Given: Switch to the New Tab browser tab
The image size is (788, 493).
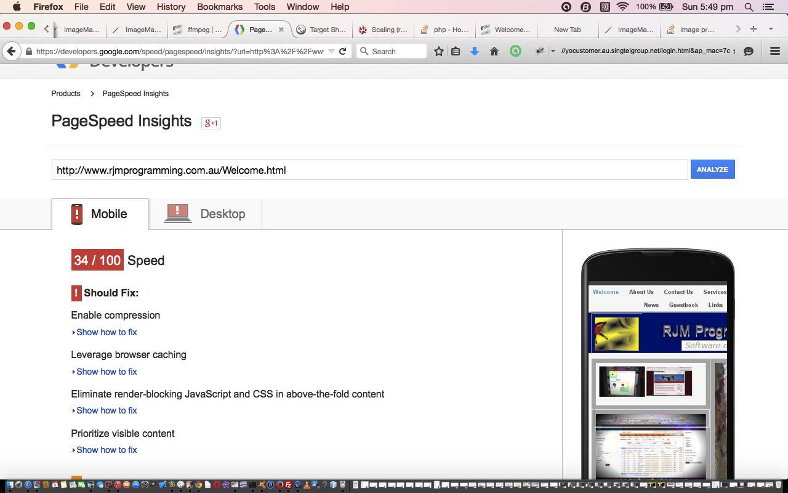Looking at the screenshot, I should coord(567,29).
